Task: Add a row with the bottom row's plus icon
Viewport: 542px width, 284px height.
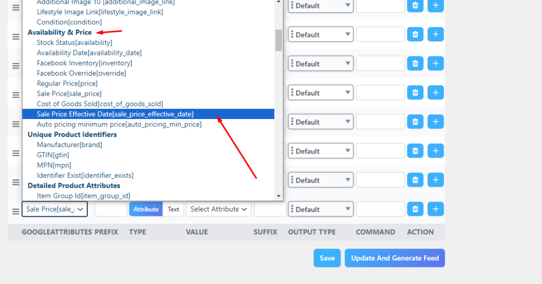Action: 435,209
